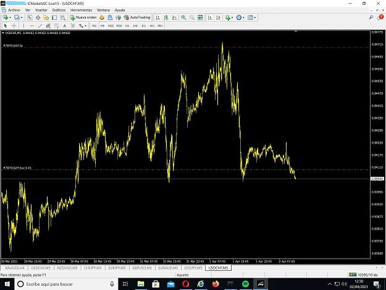Screen dimensions: 386x290
Task: Open the Insertar menu
Action: (41, 10)
